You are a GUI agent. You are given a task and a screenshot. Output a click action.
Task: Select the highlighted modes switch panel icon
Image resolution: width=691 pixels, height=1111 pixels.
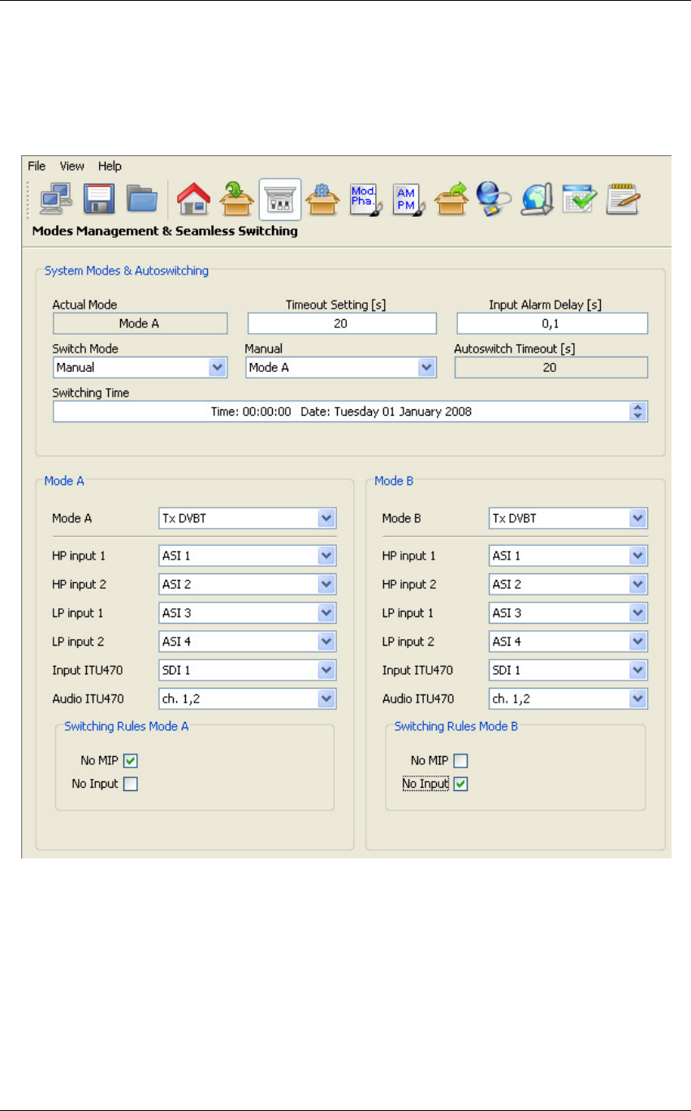click(280, 200)
